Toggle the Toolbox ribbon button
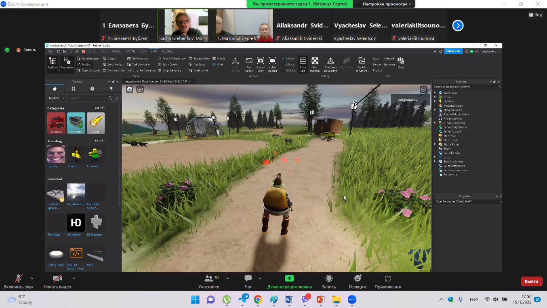 click(x=84, y=64)
